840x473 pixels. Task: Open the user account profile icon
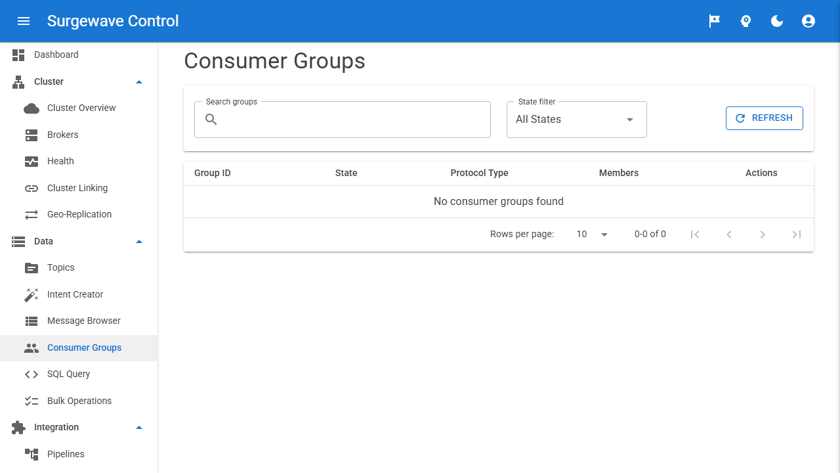pos(808,21)
